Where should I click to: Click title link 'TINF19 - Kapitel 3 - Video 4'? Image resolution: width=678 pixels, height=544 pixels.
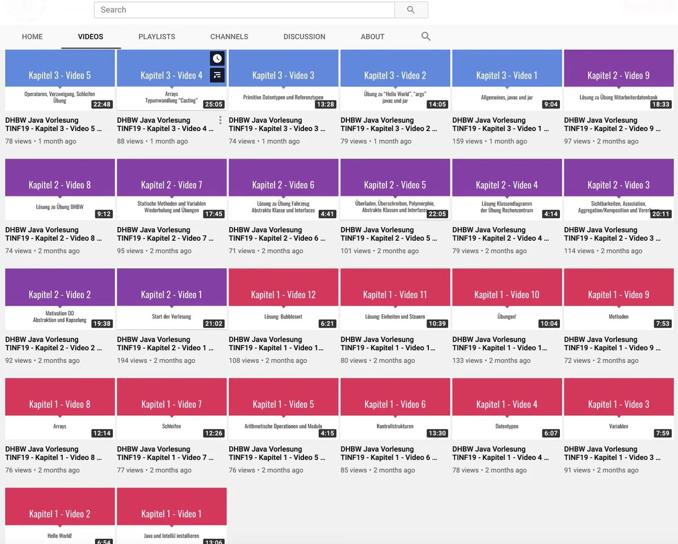166,124
